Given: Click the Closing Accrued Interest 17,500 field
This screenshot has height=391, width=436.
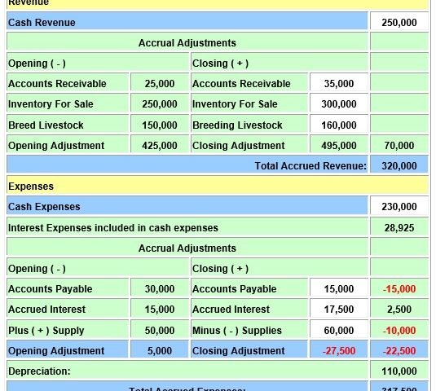Looking at the screenshot, I should (339, 309).
